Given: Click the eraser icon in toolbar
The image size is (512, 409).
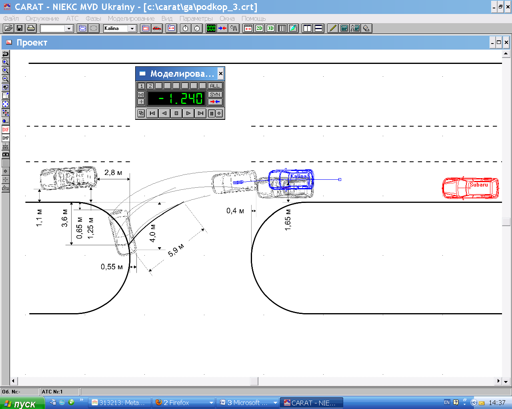Looking at the screenshot, I should pyautogui.click(x=366, y=28).
